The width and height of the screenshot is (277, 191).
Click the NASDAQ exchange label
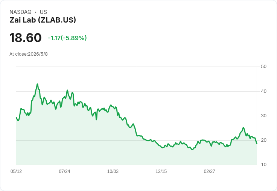click(20, 12)
